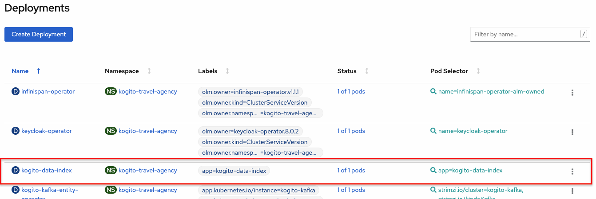Open 1 of 1 pods for infinispan-operator
Screen dimensions: 596x199
pyautogui.click(x=351, y=92)
